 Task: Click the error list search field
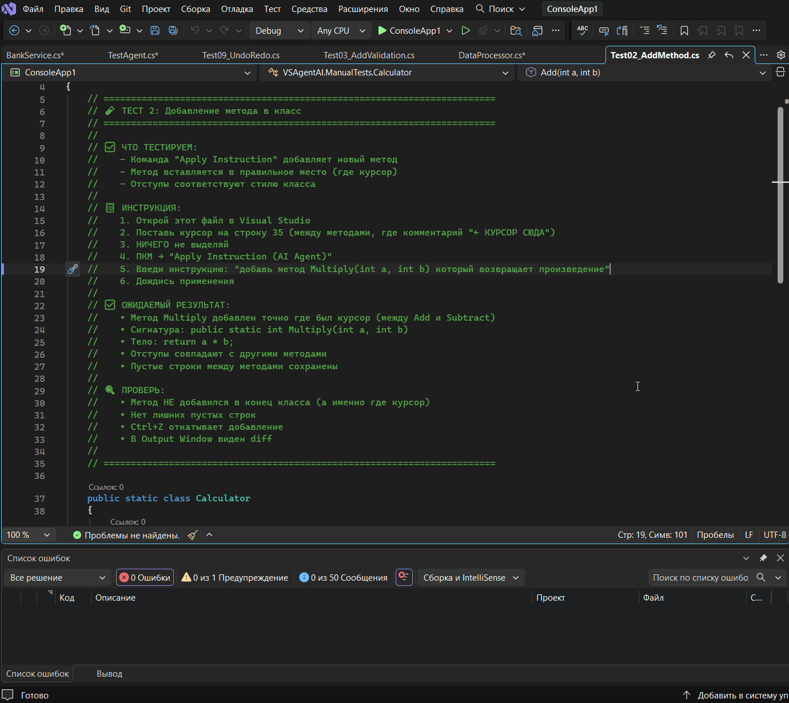(700, 578)
